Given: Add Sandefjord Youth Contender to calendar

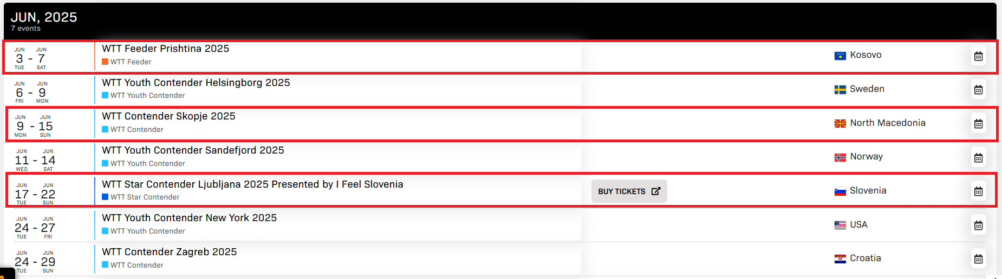Looking at the screenshot, I should (978, 158).
